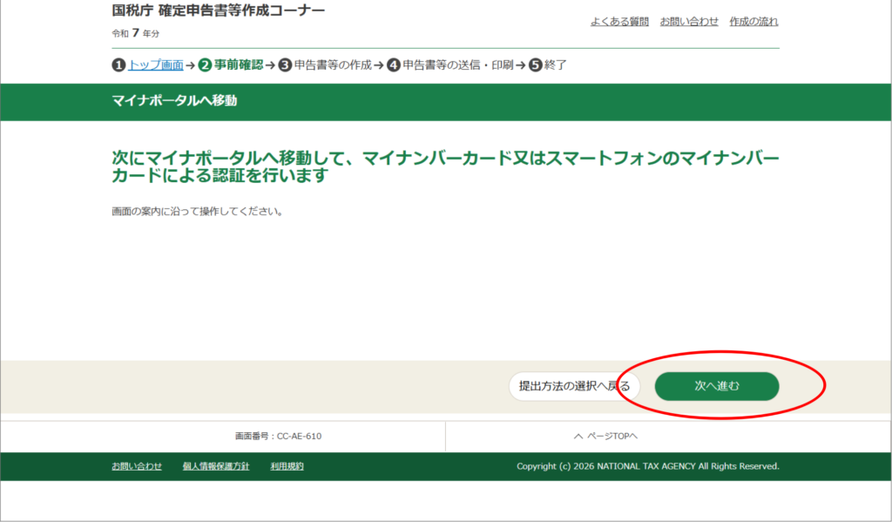Click the 国税庁 確定申告書等作成コーナー site title
Image resolution: width=892 pixels, height=522 pixels.
219,11
